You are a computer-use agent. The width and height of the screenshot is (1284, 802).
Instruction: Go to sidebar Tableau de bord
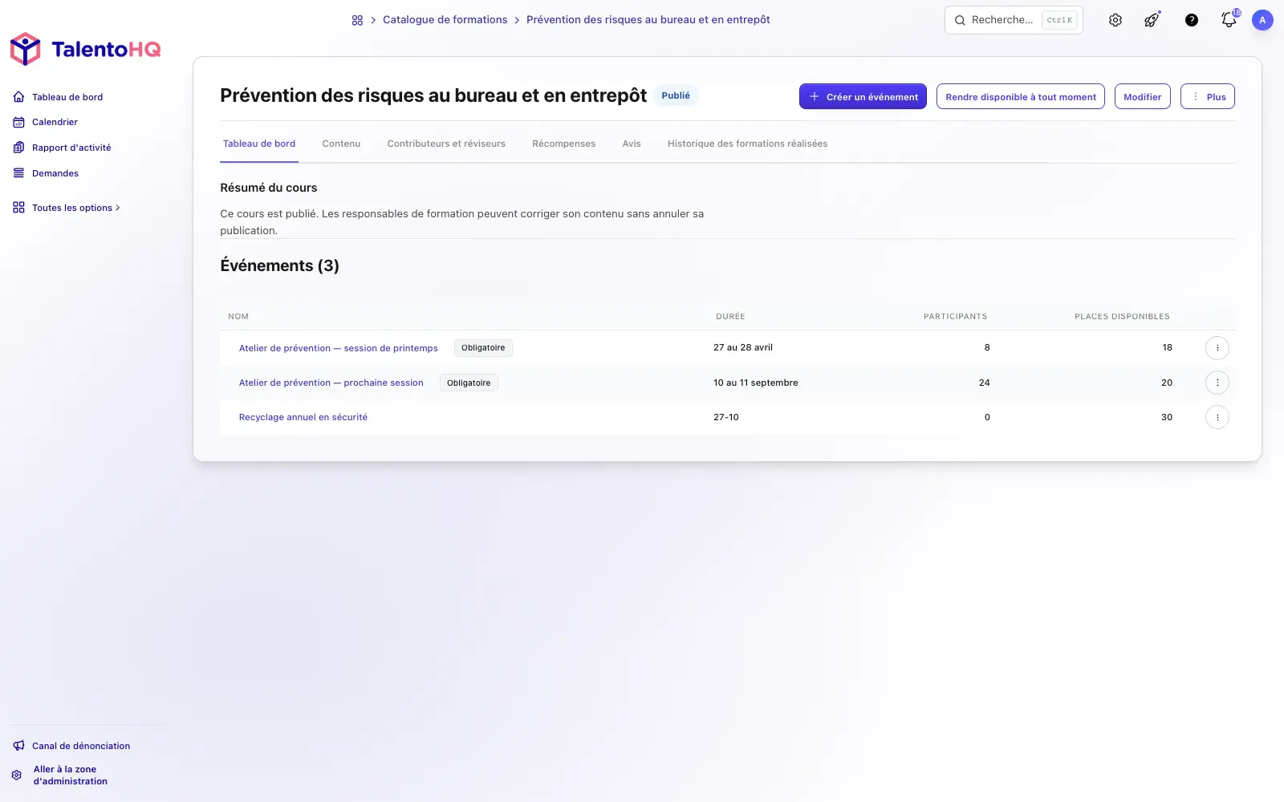click(x=67, y=97)
